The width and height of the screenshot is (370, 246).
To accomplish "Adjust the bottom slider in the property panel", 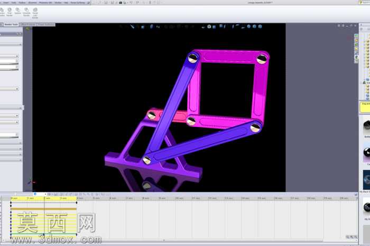I will pyautogui.click(x=9, y=136).
